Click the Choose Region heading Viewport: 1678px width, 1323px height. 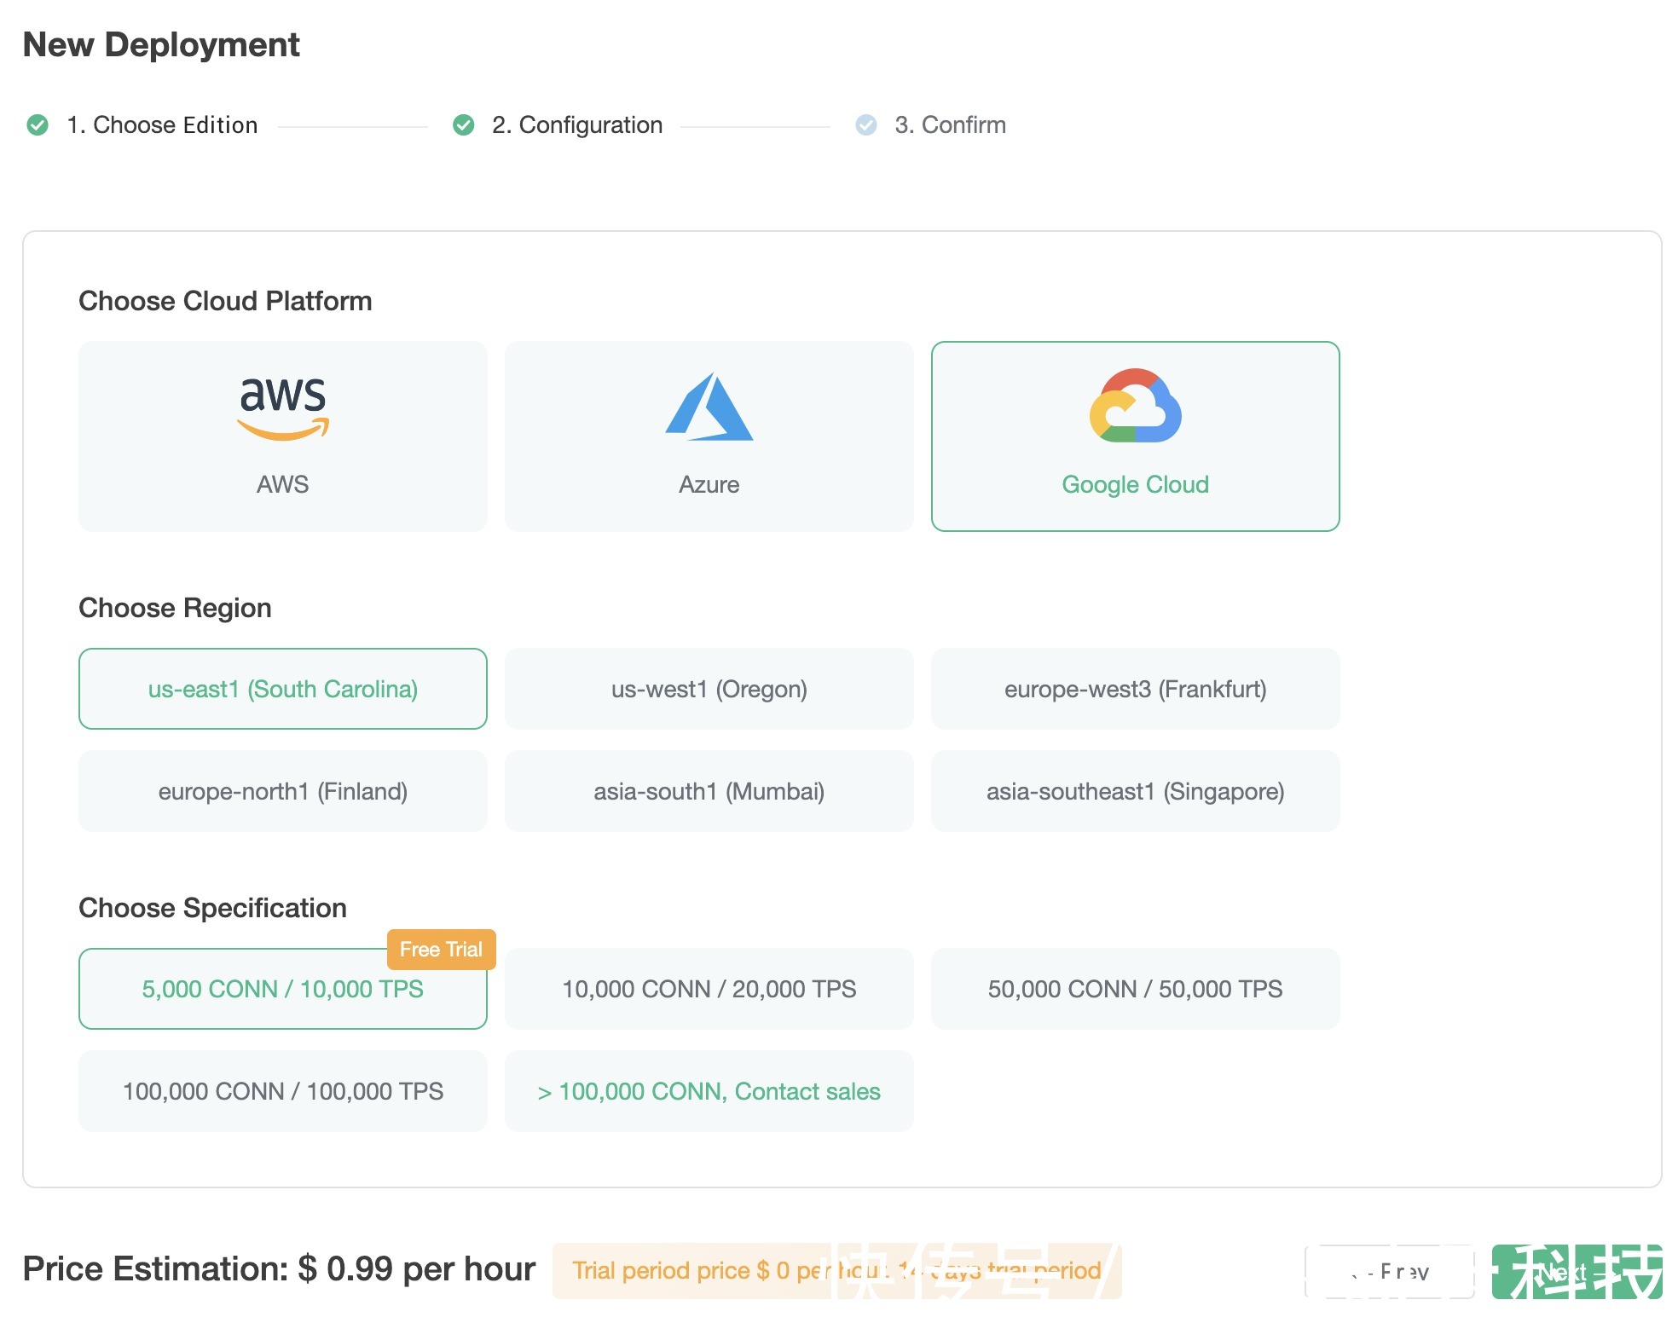coord(175,608)
